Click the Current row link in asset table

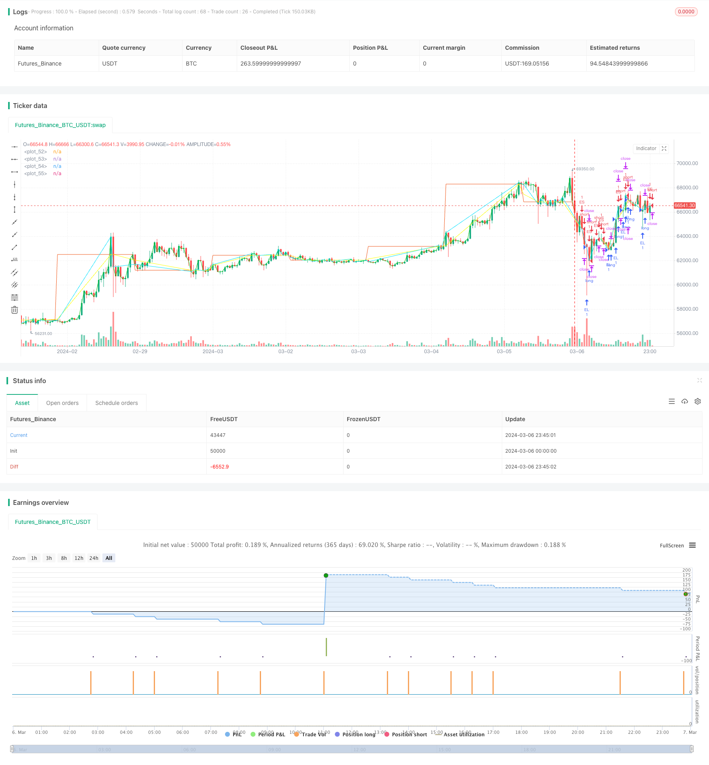point(19,435)
